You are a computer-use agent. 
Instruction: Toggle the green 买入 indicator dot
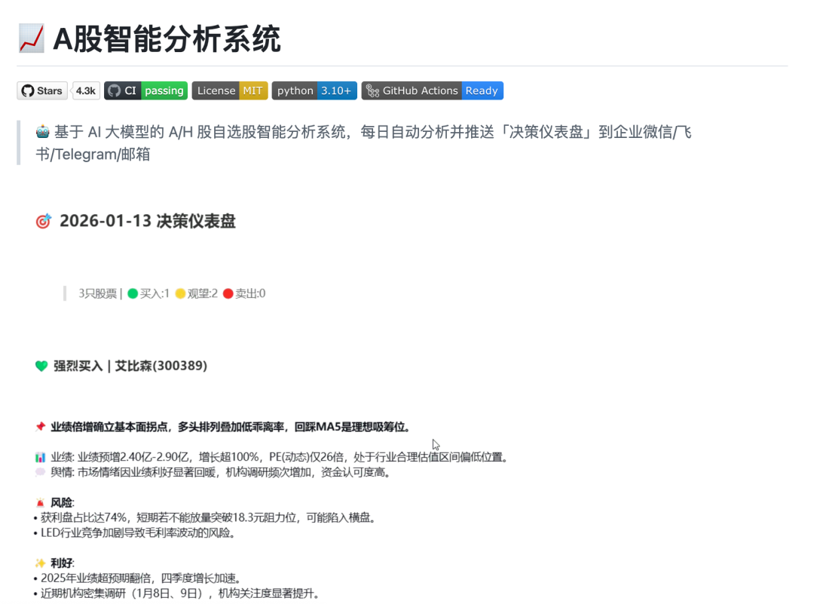coord(133,293)
